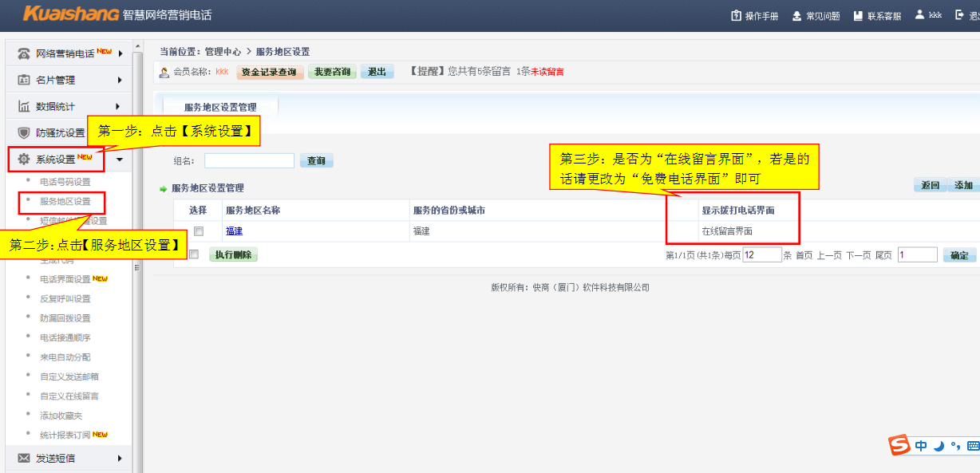Click the 联系客服 contact support icon
The image size is (980, 473).
pos(858,16)
